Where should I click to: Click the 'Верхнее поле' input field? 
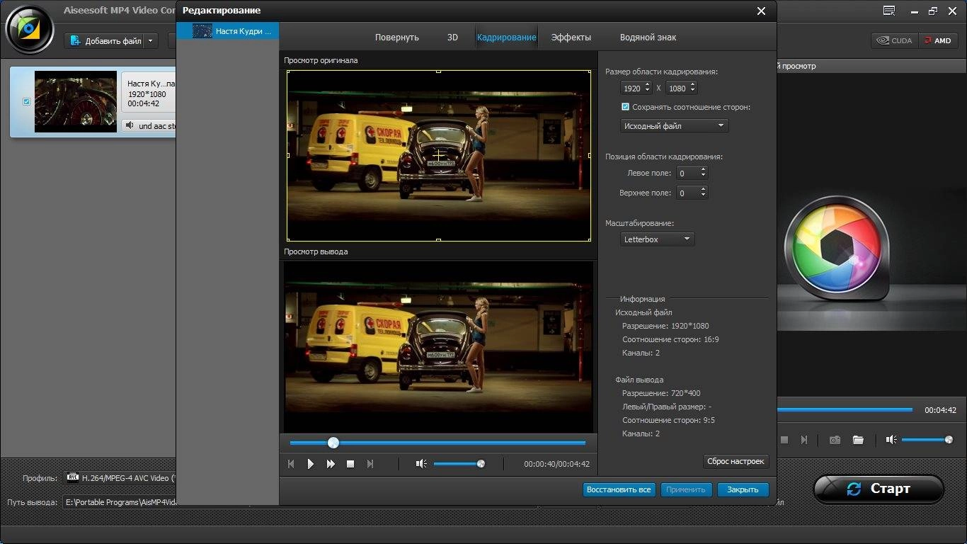687,193
